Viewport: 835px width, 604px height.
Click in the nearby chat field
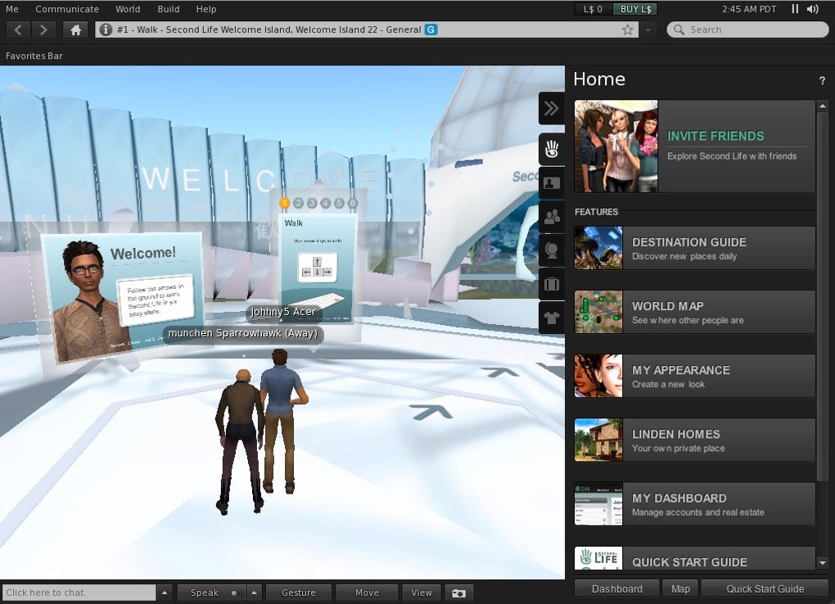(79, 593)
